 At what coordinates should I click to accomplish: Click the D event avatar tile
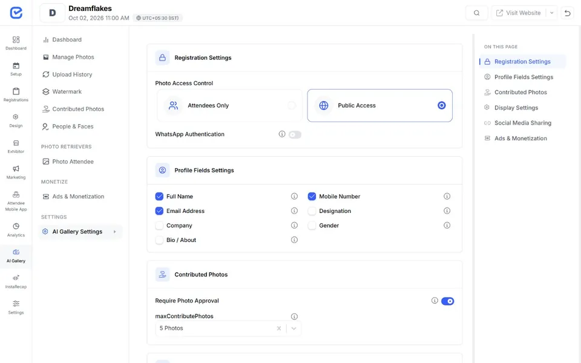click(52, 13)
